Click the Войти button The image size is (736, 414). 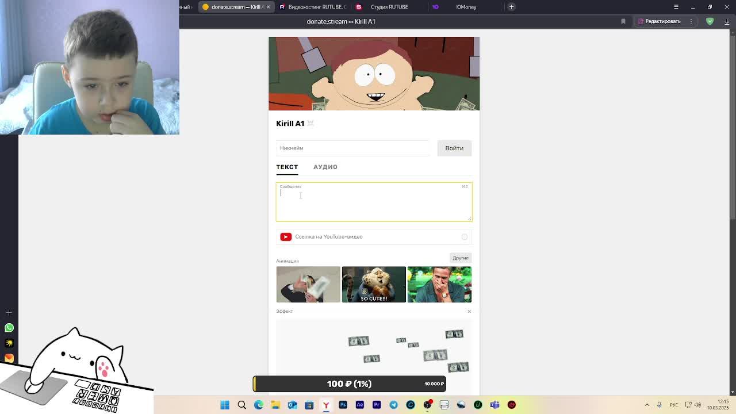[454, 148]
